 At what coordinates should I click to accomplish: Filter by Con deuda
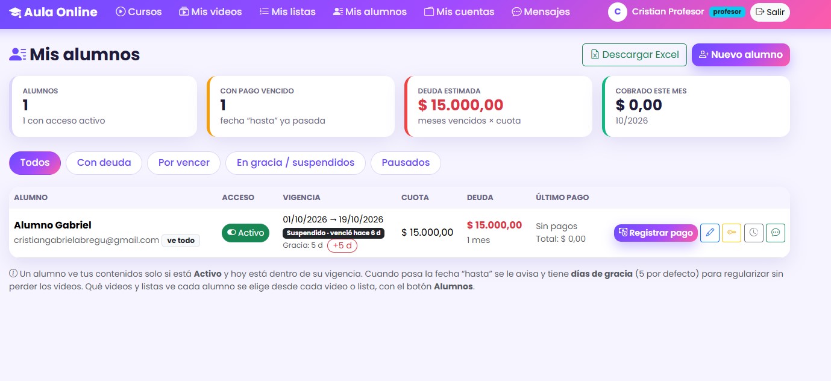pyautogui.click(x=104, y=163)
